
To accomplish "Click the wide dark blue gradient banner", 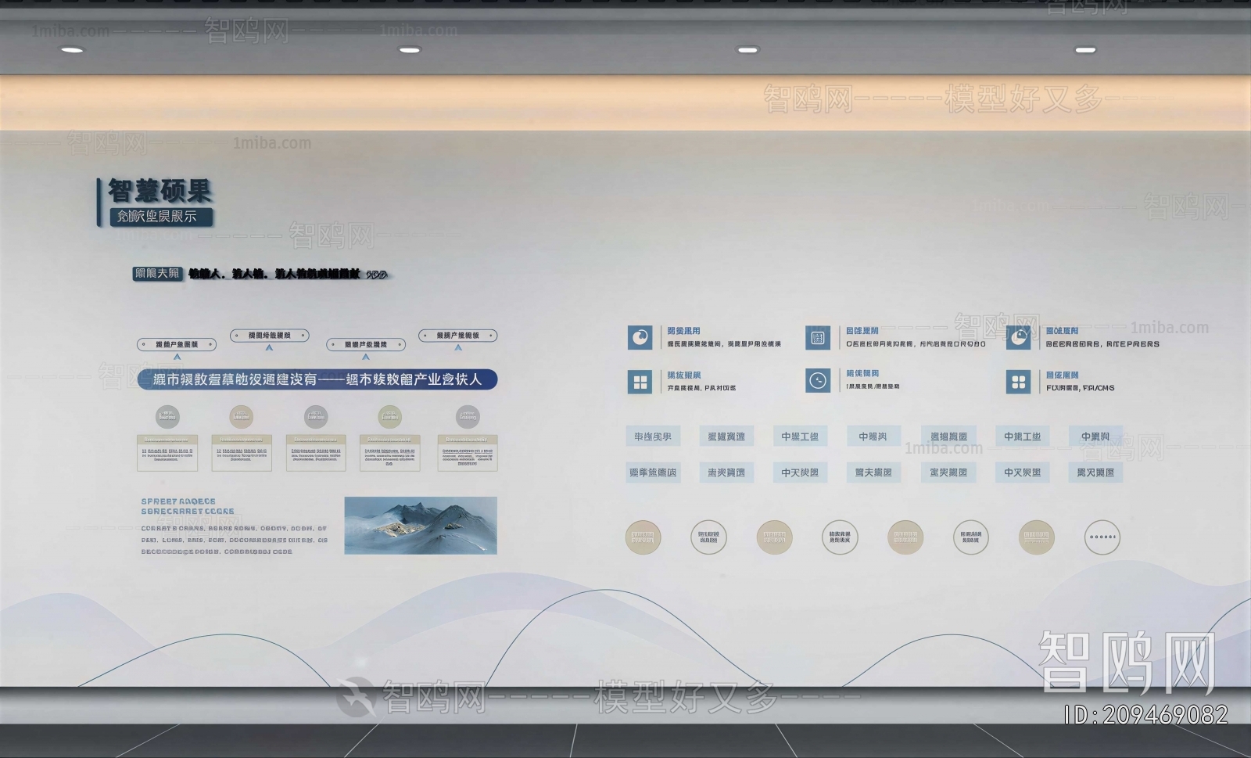I will click(x=317, y=379).
